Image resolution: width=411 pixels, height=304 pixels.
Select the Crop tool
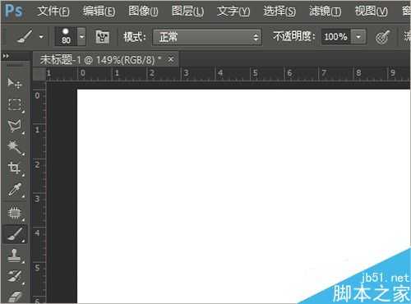[x=15, y=168]
